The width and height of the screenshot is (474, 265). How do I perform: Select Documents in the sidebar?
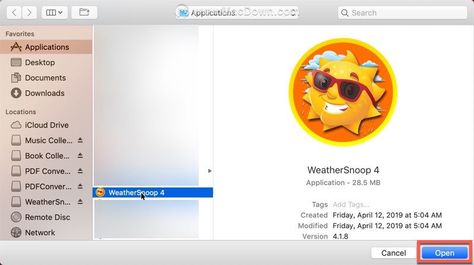46,77
